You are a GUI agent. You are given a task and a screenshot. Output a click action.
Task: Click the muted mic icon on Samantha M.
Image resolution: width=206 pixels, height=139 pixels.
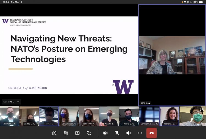point(75,124)
